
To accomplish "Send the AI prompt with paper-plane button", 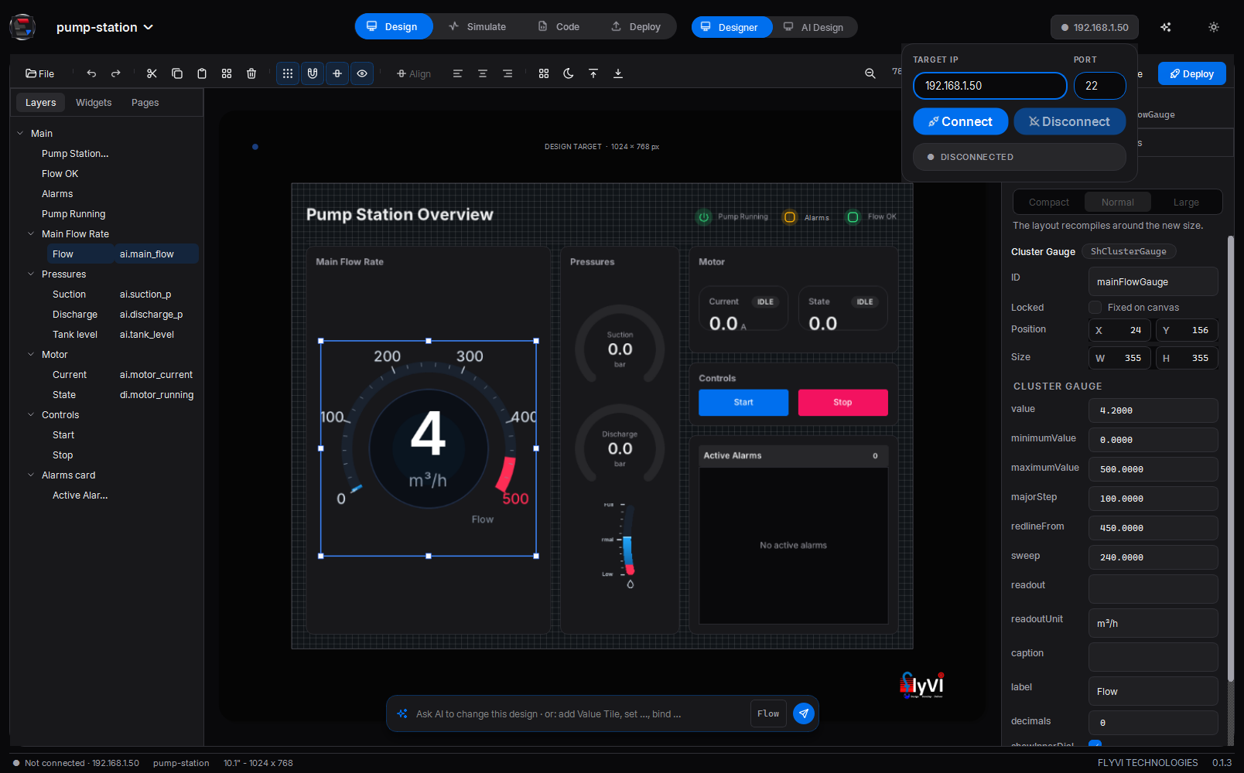I will pos(804,713).
